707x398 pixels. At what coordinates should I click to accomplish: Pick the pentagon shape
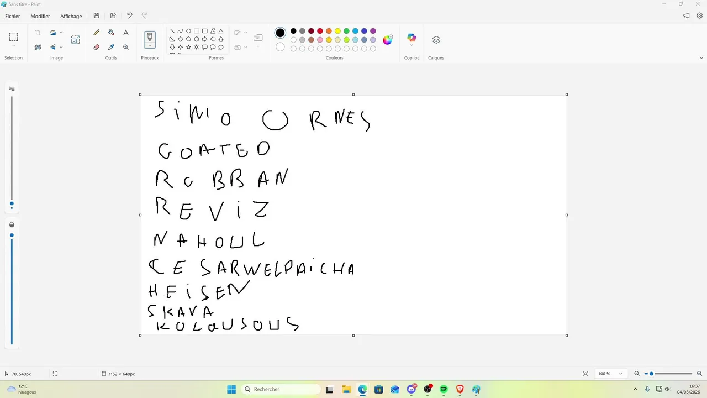pyautogui.click(x=188, y=39)
